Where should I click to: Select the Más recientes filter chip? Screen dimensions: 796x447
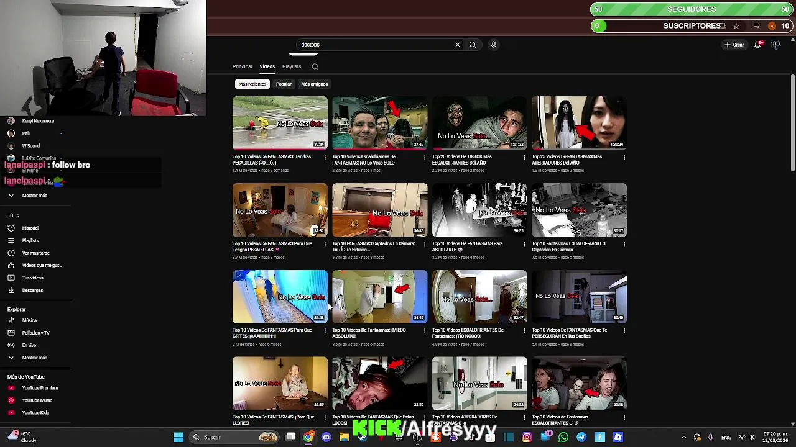[x=252, y=84]
